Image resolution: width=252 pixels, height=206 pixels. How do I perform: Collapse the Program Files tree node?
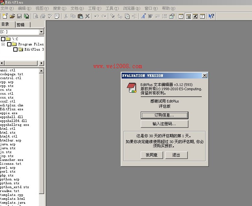coord(3,44)
